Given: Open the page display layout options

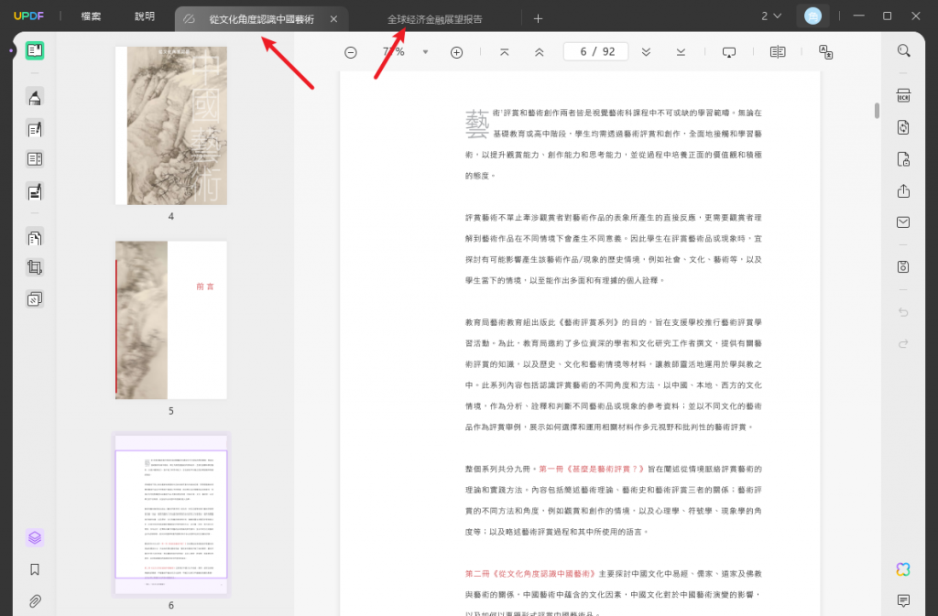Looking at the screenshot, I should (x=778, y=52).
